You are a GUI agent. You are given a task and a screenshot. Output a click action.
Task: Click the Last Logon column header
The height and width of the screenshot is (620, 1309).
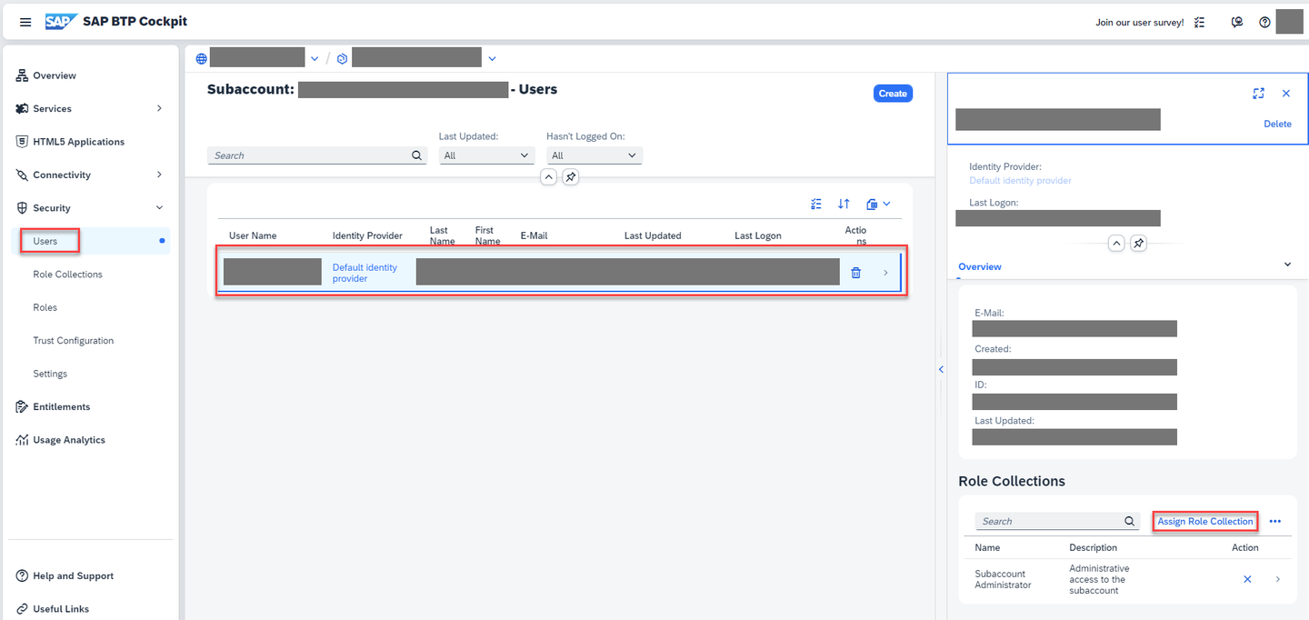(x=758, y=235)
